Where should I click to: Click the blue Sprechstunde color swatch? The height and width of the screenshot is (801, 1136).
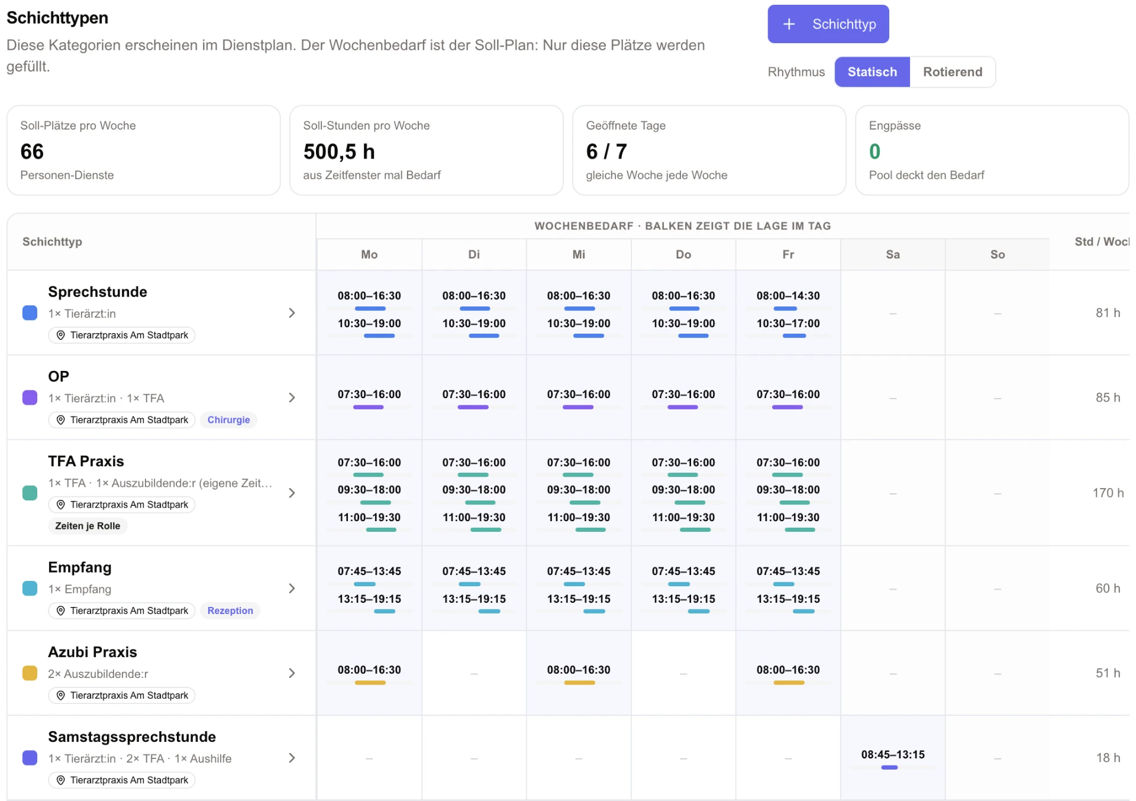click(30, 313)
